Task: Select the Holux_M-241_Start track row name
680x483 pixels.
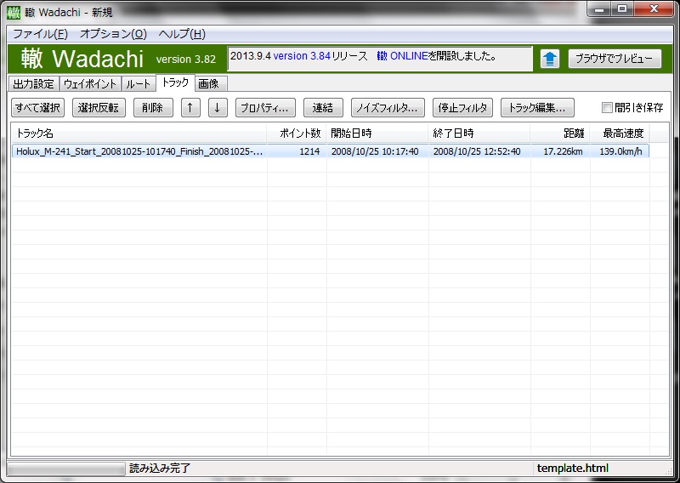Action: point(139,151)
